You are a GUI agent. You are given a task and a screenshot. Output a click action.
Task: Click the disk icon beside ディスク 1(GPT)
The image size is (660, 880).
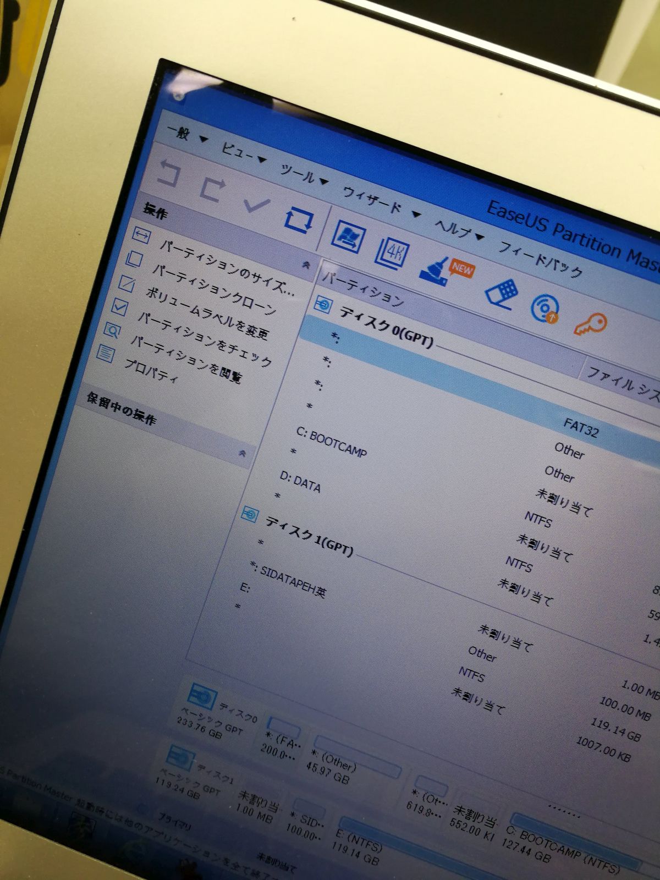(250, 515)
